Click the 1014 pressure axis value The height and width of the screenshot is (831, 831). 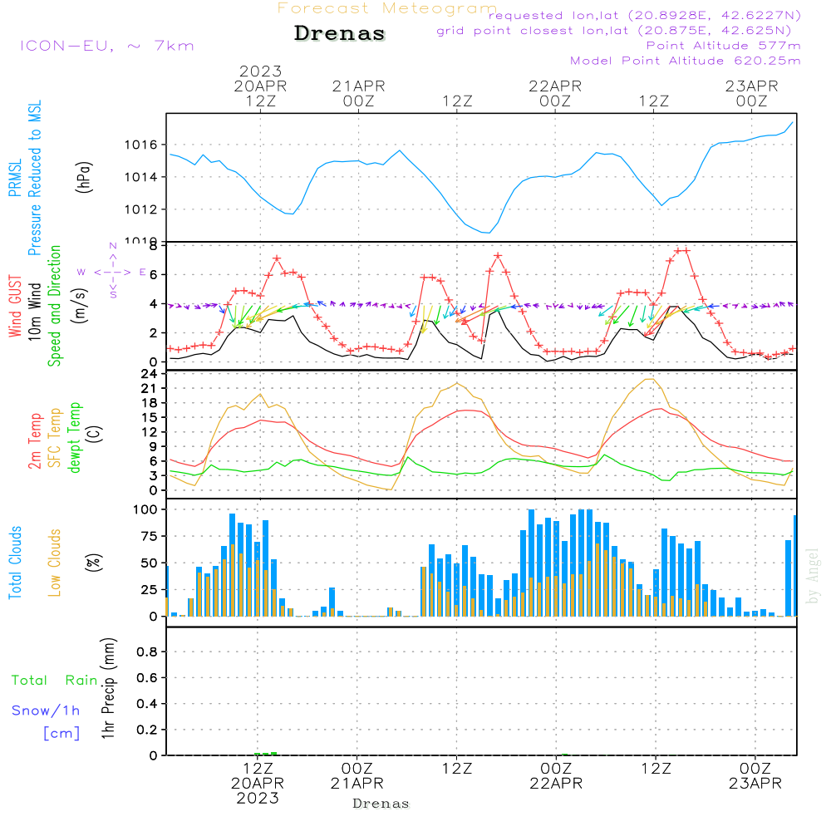141,177
